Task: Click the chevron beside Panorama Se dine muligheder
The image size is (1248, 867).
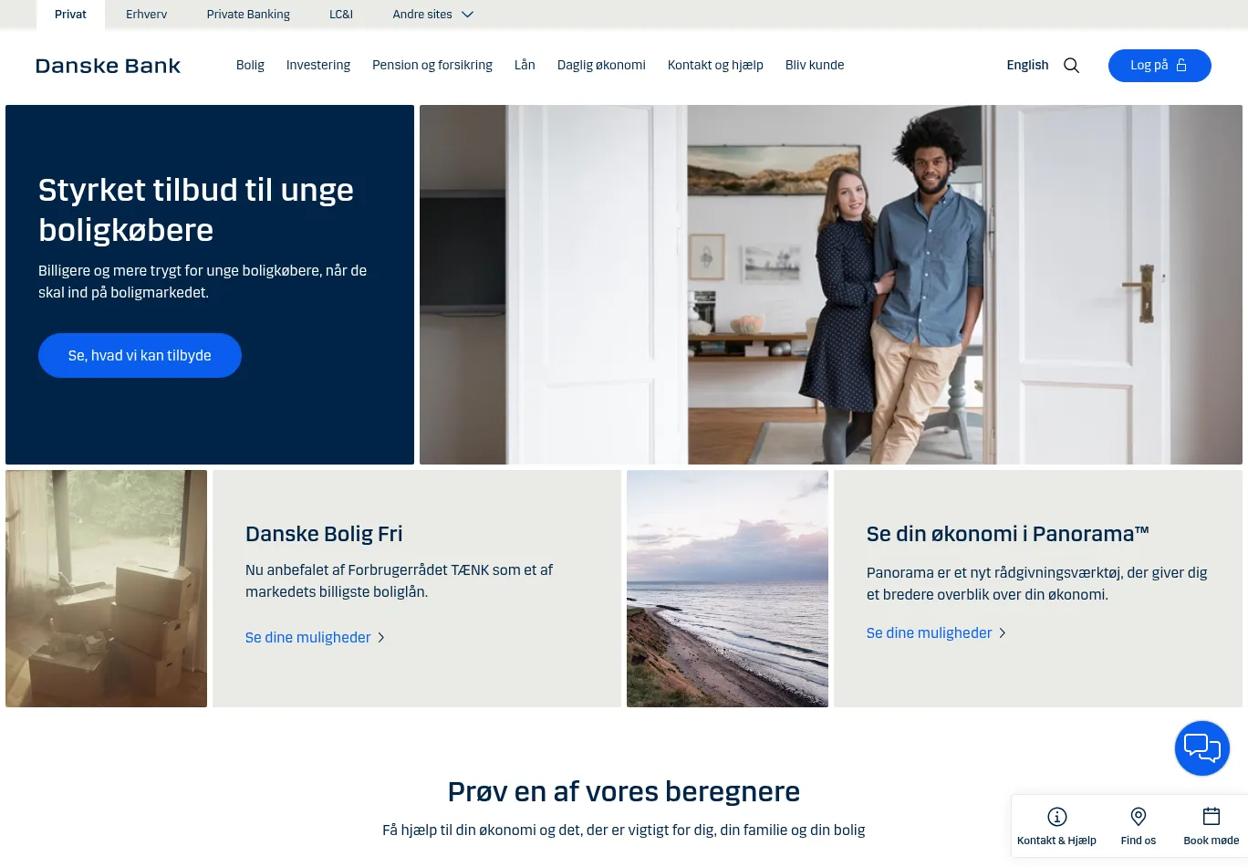Action: click(x=1002, y=633)
